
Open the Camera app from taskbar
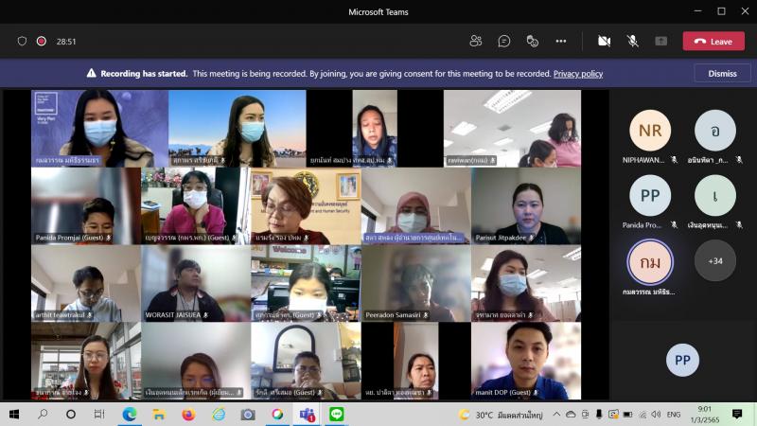pos(248,414)
